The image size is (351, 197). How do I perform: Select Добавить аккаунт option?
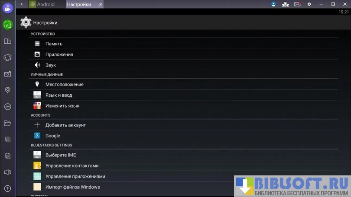tap(65, 125)
